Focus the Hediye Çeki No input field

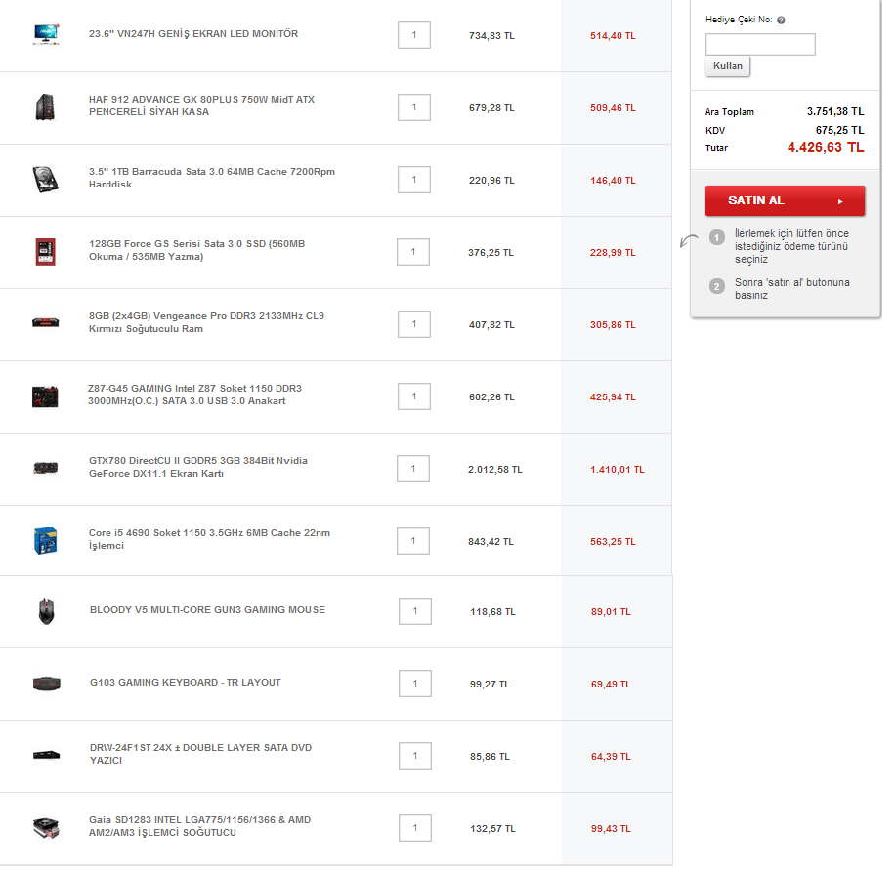[760, 45]
